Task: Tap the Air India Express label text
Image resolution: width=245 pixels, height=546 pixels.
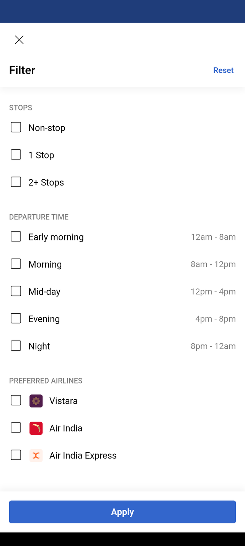Action: (83, 456)
